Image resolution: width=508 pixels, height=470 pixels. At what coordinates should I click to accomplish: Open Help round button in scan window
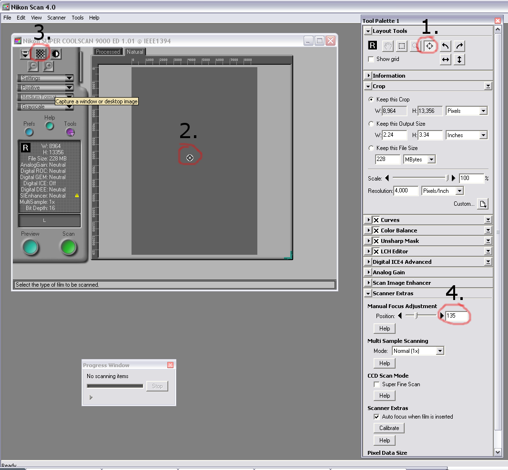[x=50, y=126]
